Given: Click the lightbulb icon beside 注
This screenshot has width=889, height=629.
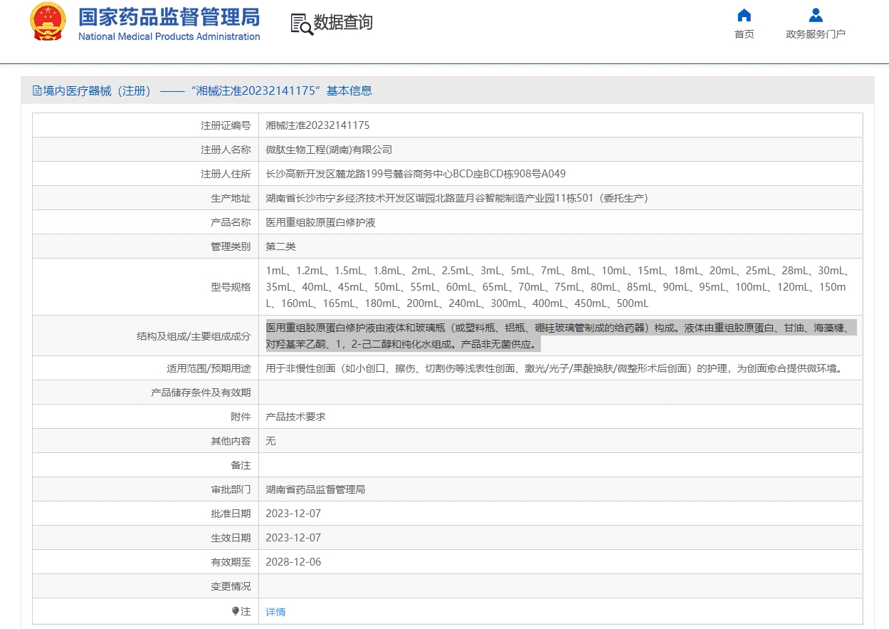Looking at the screenshot, I should coord(236,611).
